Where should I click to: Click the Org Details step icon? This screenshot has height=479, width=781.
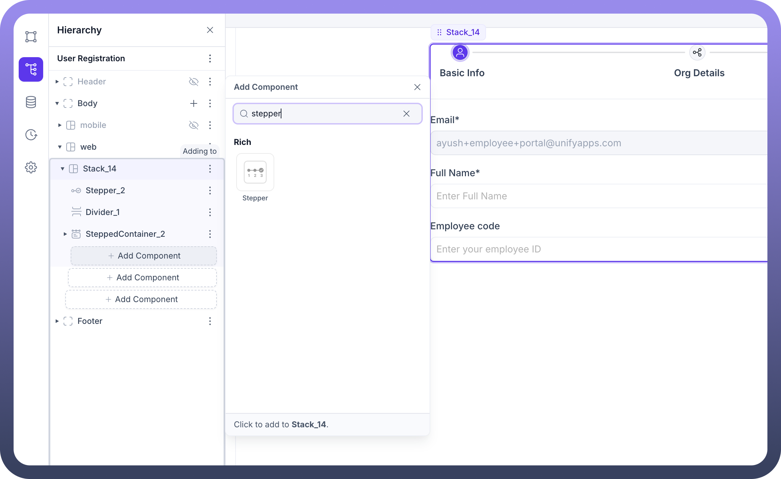pos(697,52)
